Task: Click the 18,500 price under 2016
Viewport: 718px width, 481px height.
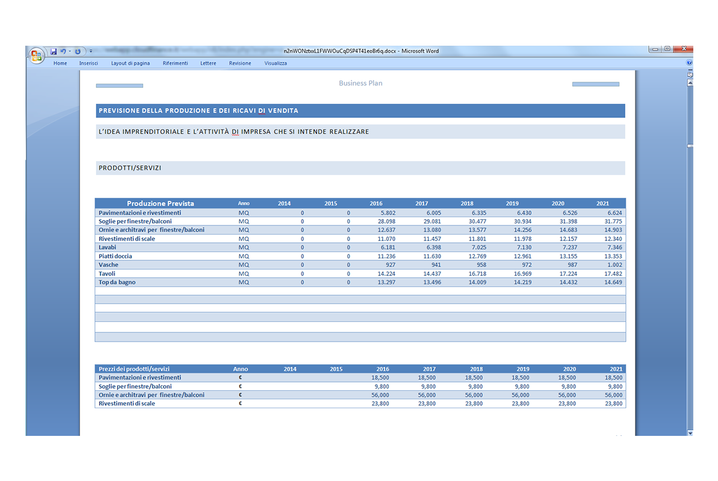Action: tap(380, 378)
